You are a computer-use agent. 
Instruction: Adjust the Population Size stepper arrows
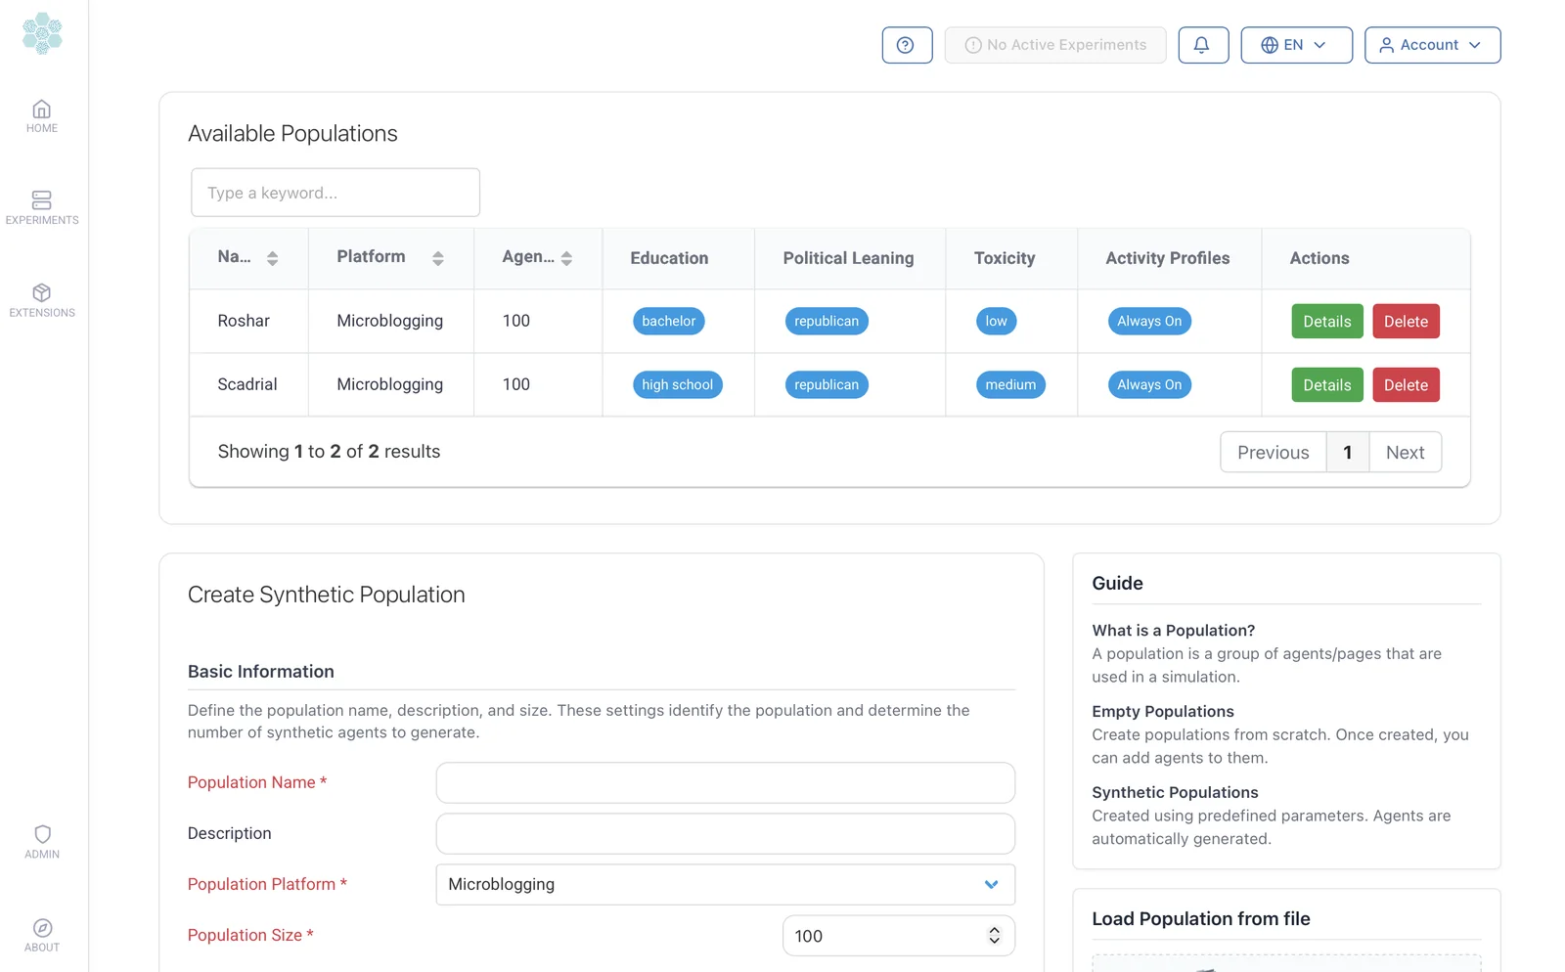tap(994, 936)
